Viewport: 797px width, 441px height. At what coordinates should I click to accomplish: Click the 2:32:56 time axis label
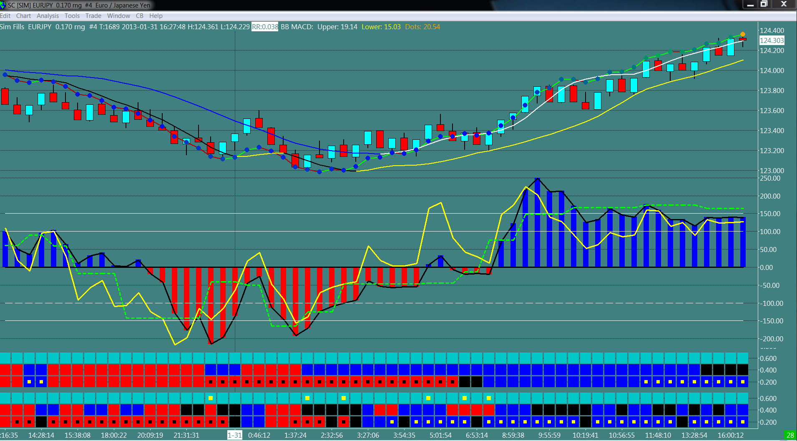tap(332, 435)
